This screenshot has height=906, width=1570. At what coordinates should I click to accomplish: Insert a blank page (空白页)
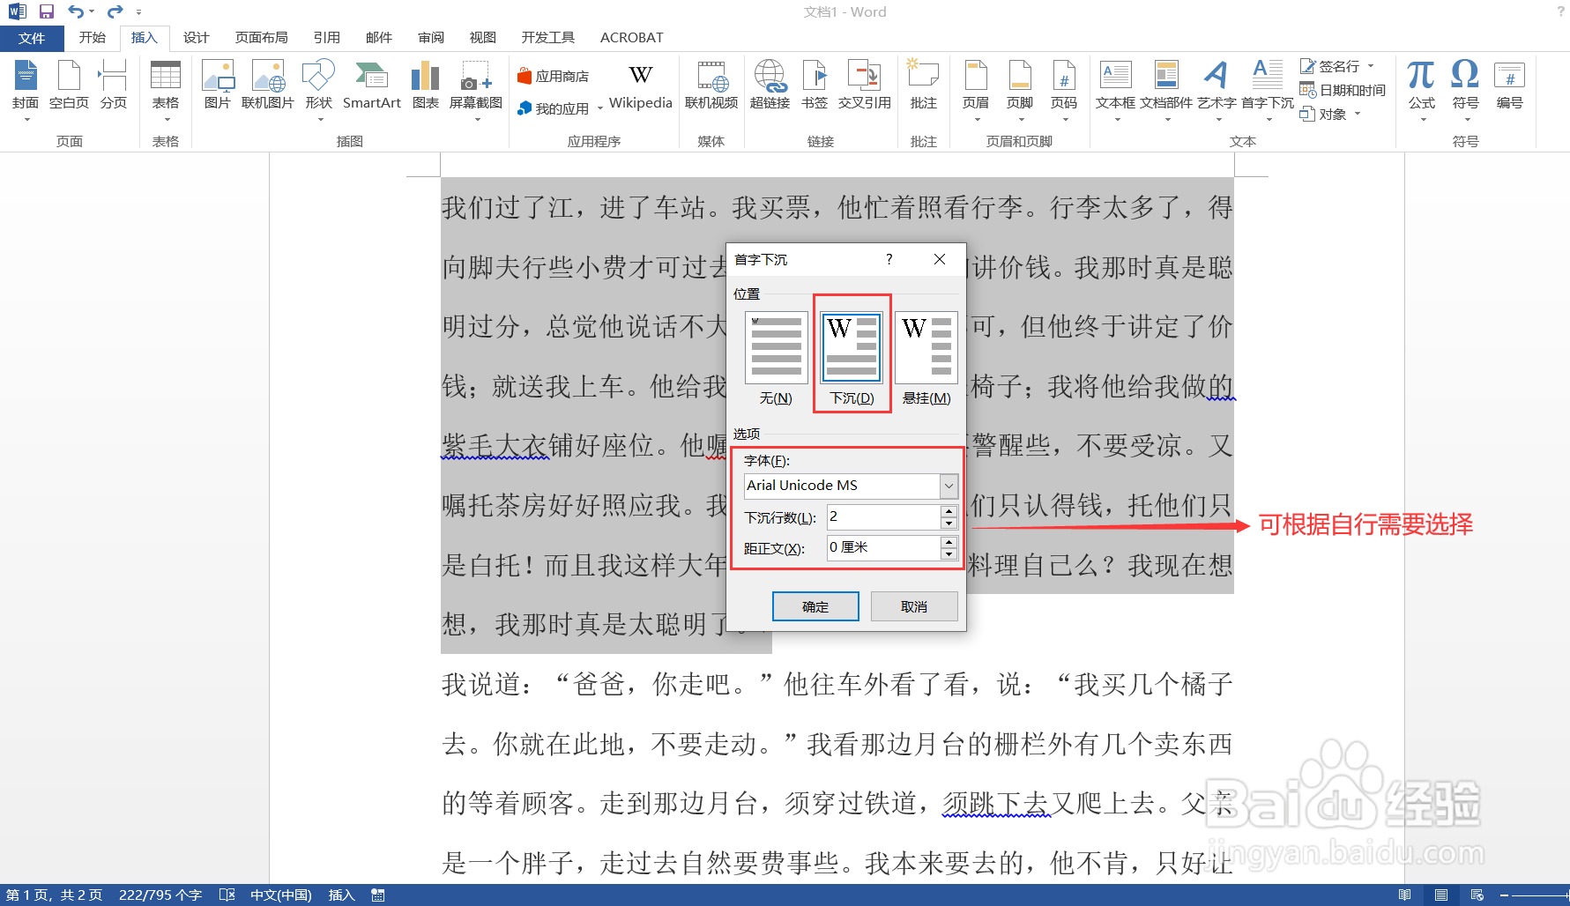(69, 85)
